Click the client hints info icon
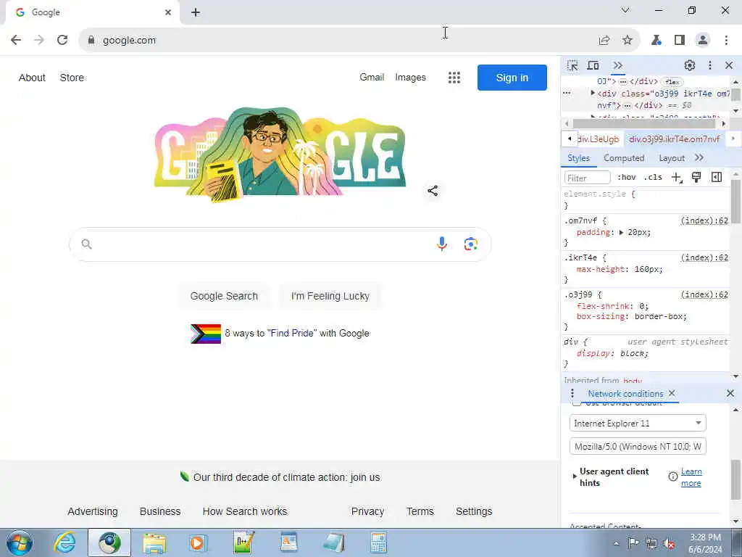Screen dimensions: 742x557 tap(672, 476)
